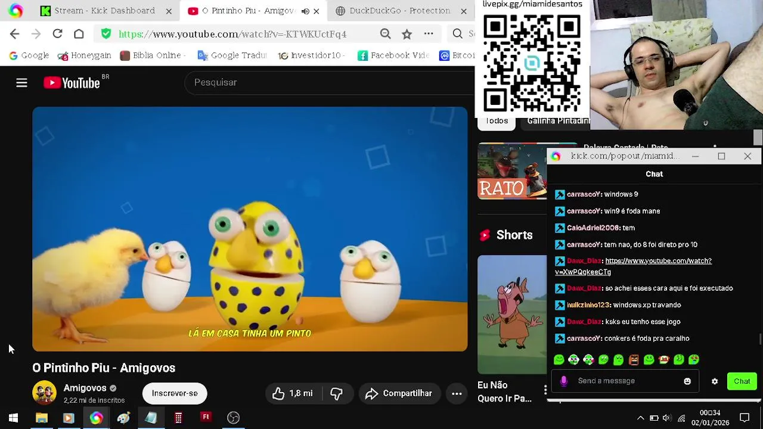Subscribe with the Inscrever-se button
Image resolution: width=763 pixels, height=429 pixels.
click(x=175, y=393)
